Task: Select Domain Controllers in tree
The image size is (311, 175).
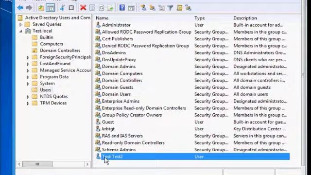Action: click(60, 51)
